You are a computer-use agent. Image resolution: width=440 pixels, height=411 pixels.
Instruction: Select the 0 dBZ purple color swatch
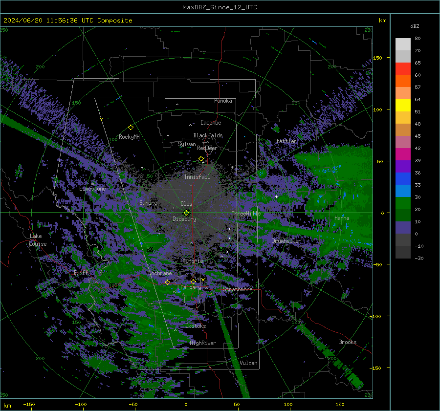point(403,228)
